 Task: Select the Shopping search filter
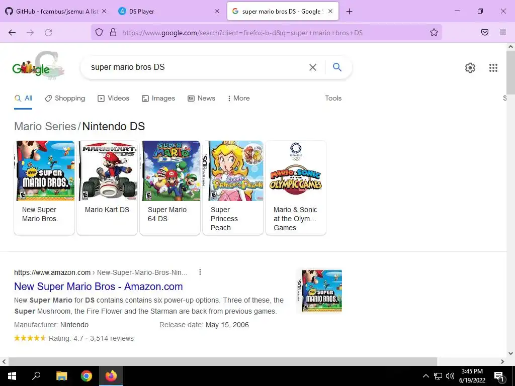click(x=65, y=98)
